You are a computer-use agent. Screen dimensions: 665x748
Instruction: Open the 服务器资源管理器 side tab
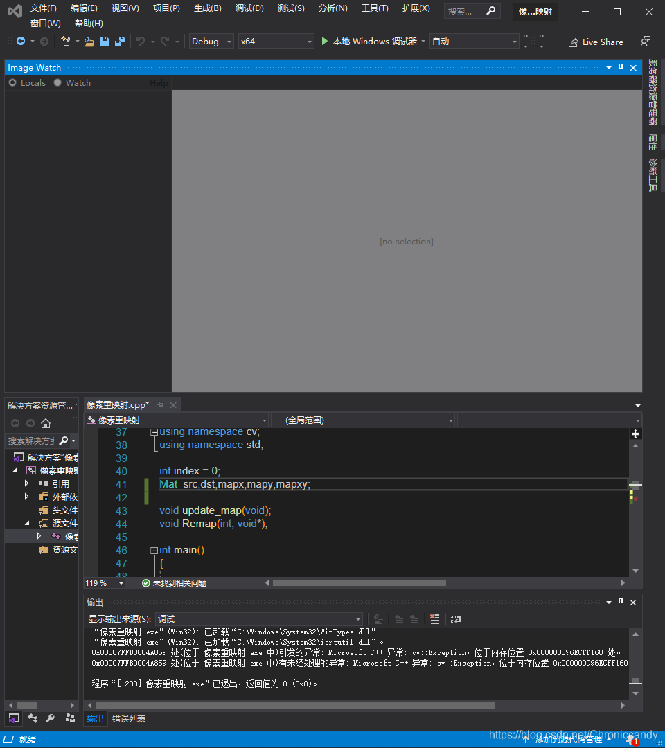(652, 91)
